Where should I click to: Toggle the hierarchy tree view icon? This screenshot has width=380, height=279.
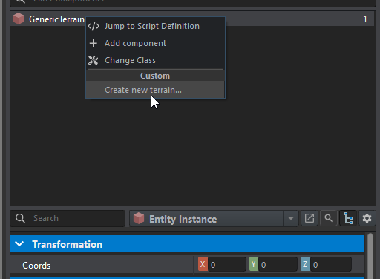(348, 218)
